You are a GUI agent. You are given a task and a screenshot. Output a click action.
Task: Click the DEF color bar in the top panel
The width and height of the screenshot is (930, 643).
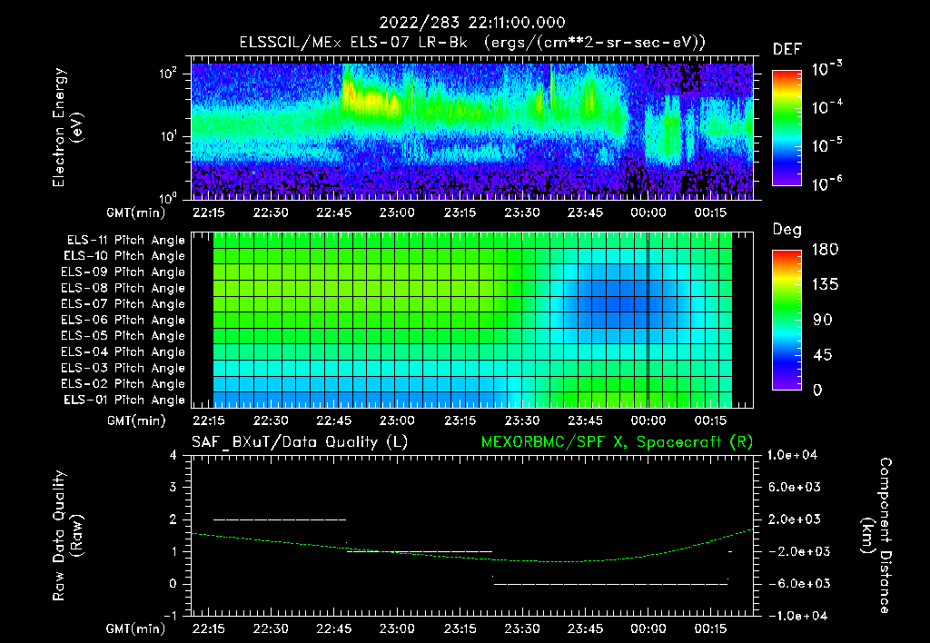click(787, 128)
